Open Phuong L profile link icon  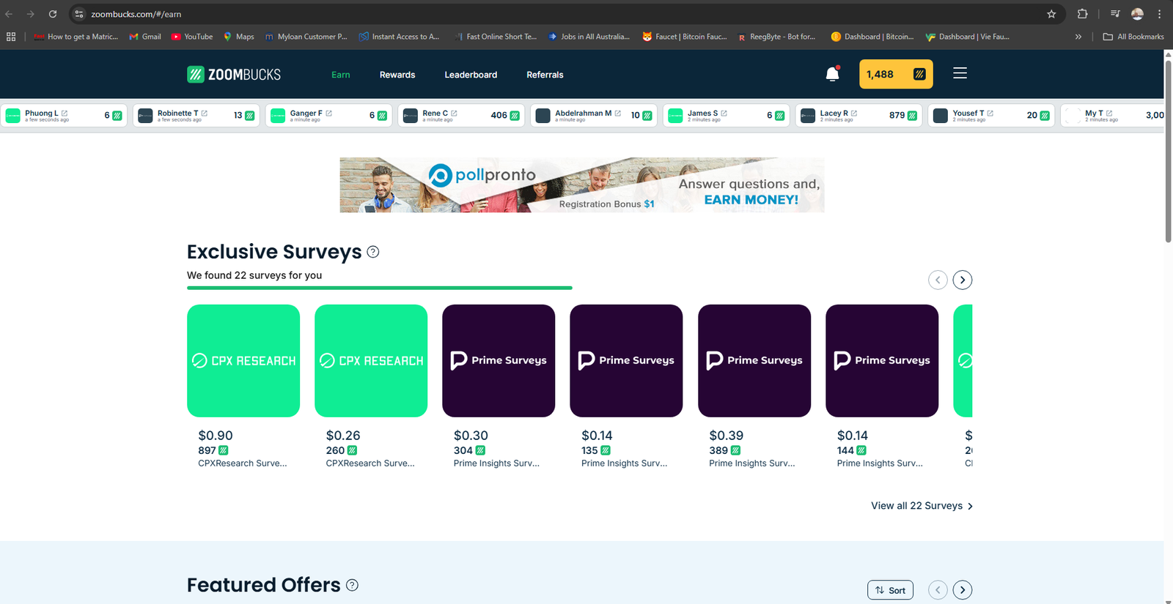coord(65,113)
